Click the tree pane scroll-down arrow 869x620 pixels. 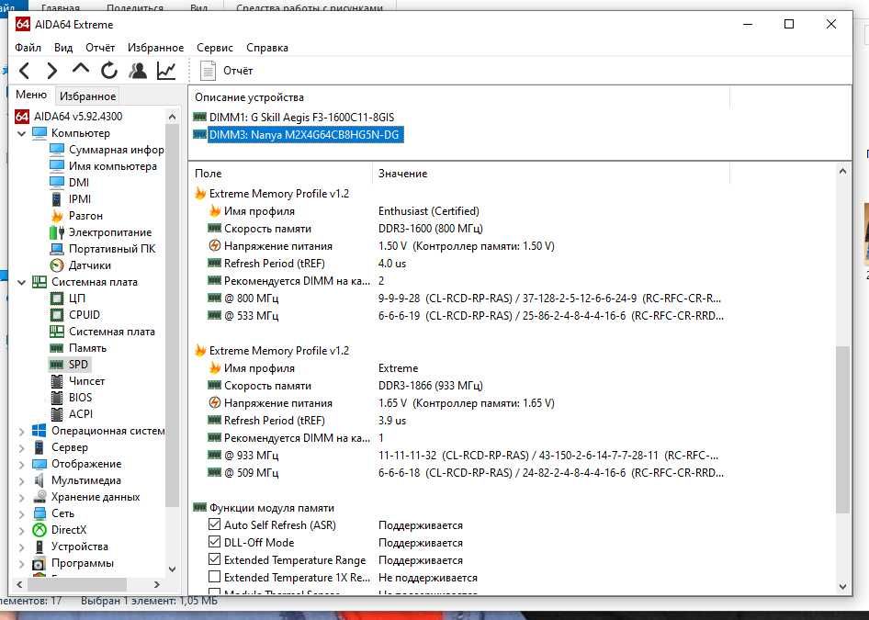tap(172, 569)
